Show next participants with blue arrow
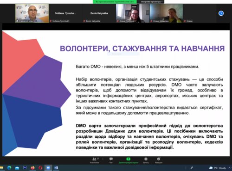Screen dimensions: 232x171 coord(221,13)
